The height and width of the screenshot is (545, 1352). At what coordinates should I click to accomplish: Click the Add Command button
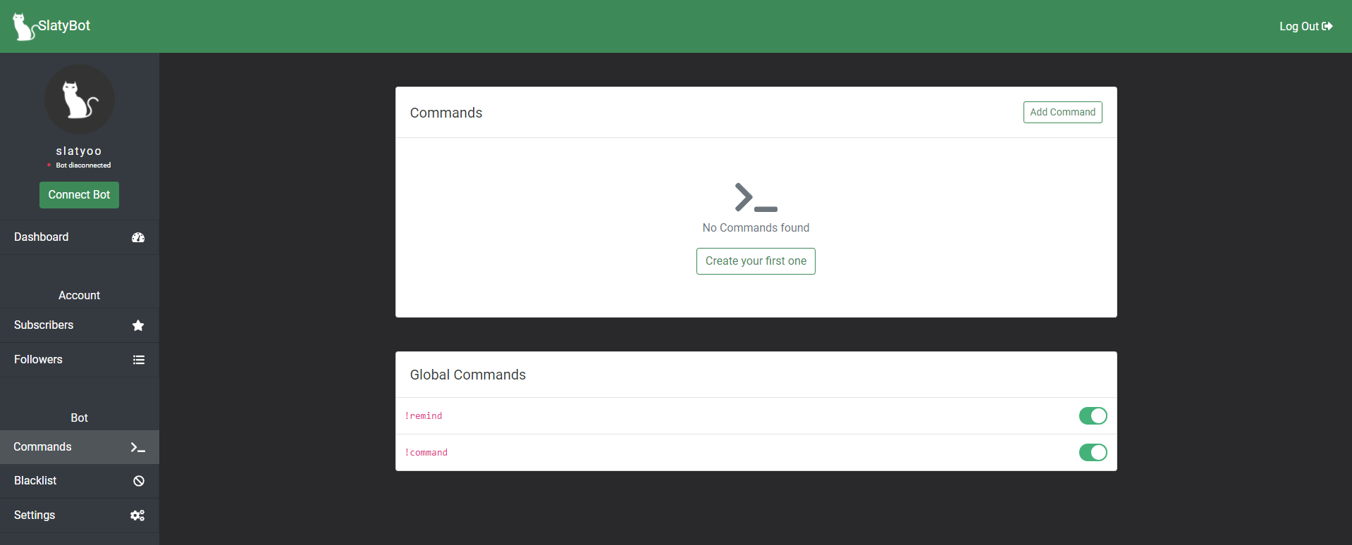[1062, 112]
